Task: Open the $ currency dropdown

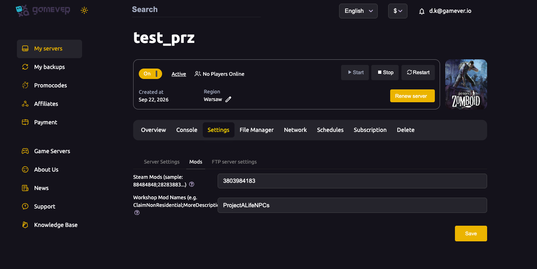Action: tap(398, 11)
